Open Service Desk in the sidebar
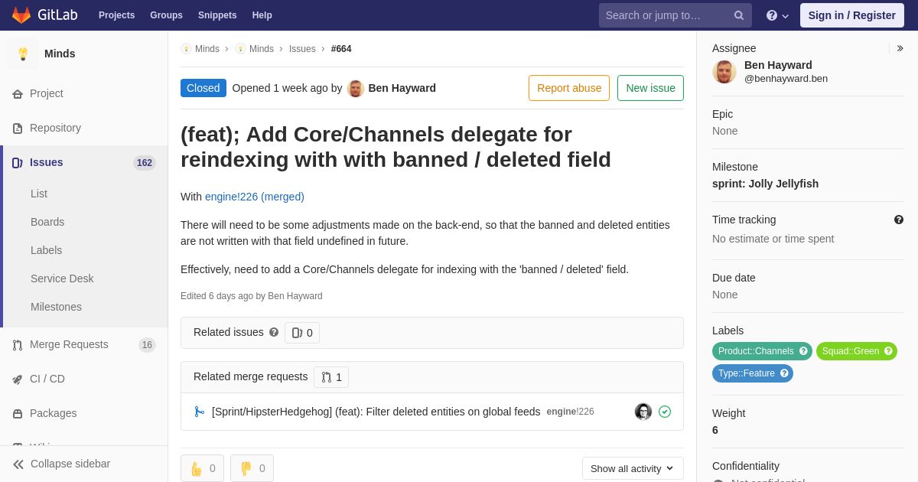 (x=62, y=278)
